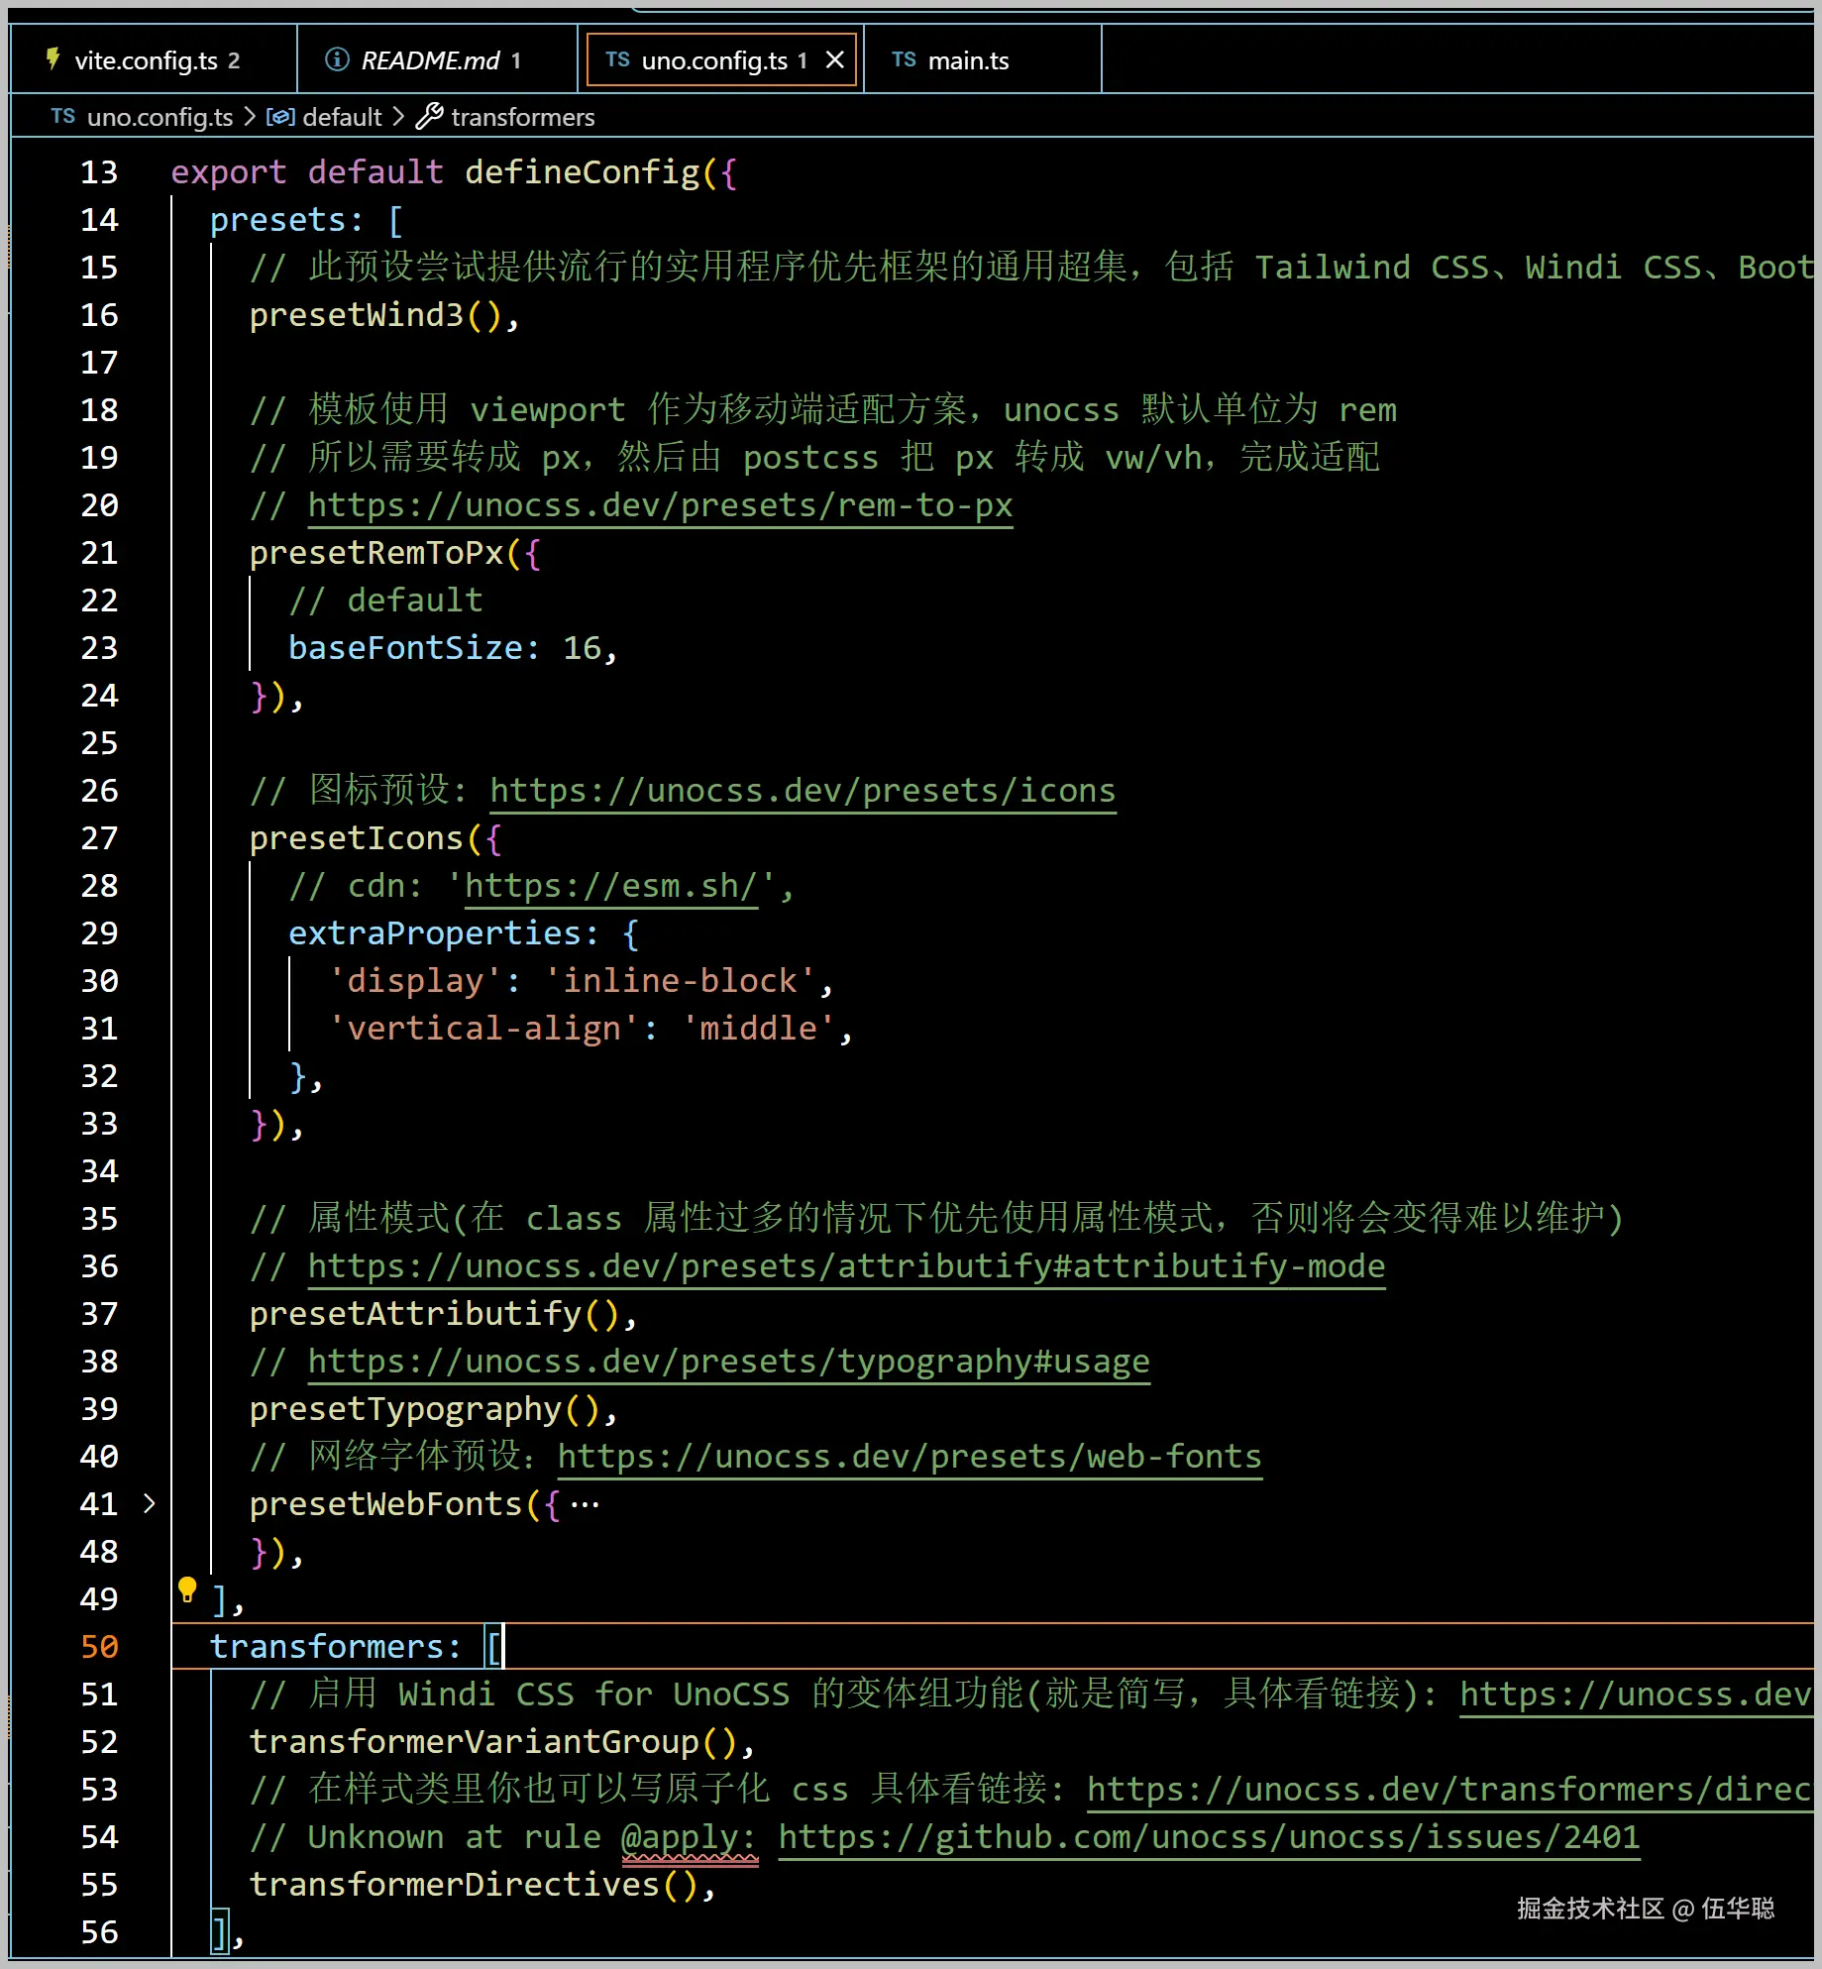Open the typography#usage documentation link
This screenshot has width=1822, height=1969.
click(729, 1362)
